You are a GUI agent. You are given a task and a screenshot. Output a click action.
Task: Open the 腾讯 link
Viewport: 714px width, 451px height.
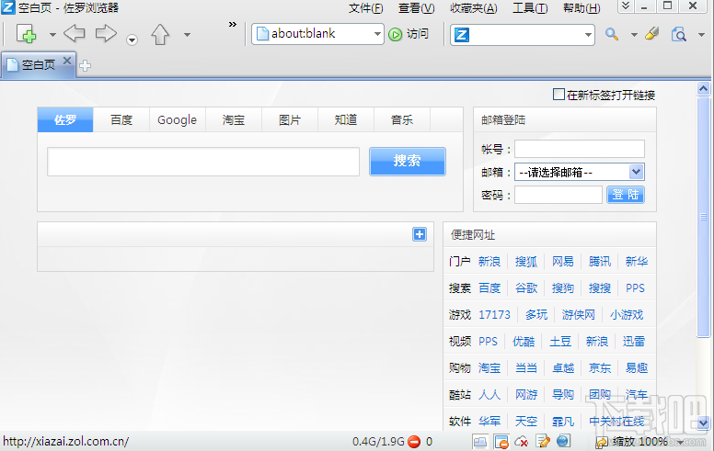click(x=600, y=262)
